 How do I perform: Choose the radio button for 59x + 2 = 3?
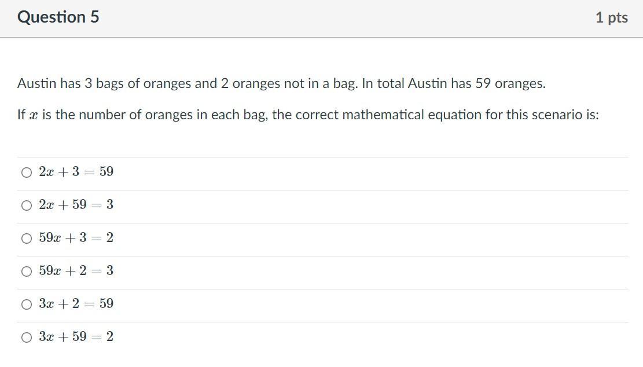click(26, 271)
